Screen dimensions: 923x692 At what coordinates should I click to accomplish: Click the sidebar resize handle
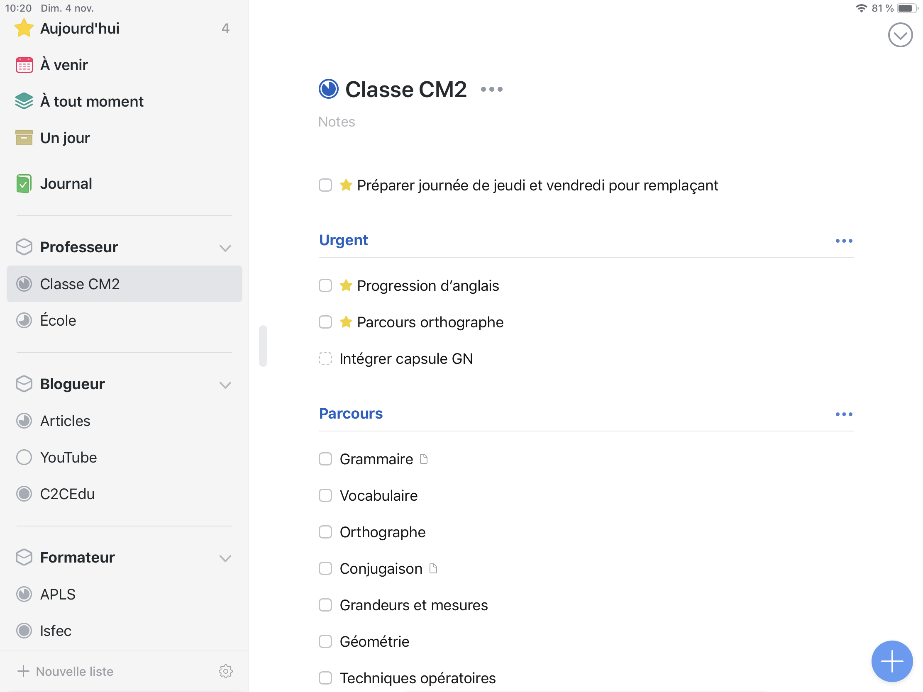pos(263,345)
